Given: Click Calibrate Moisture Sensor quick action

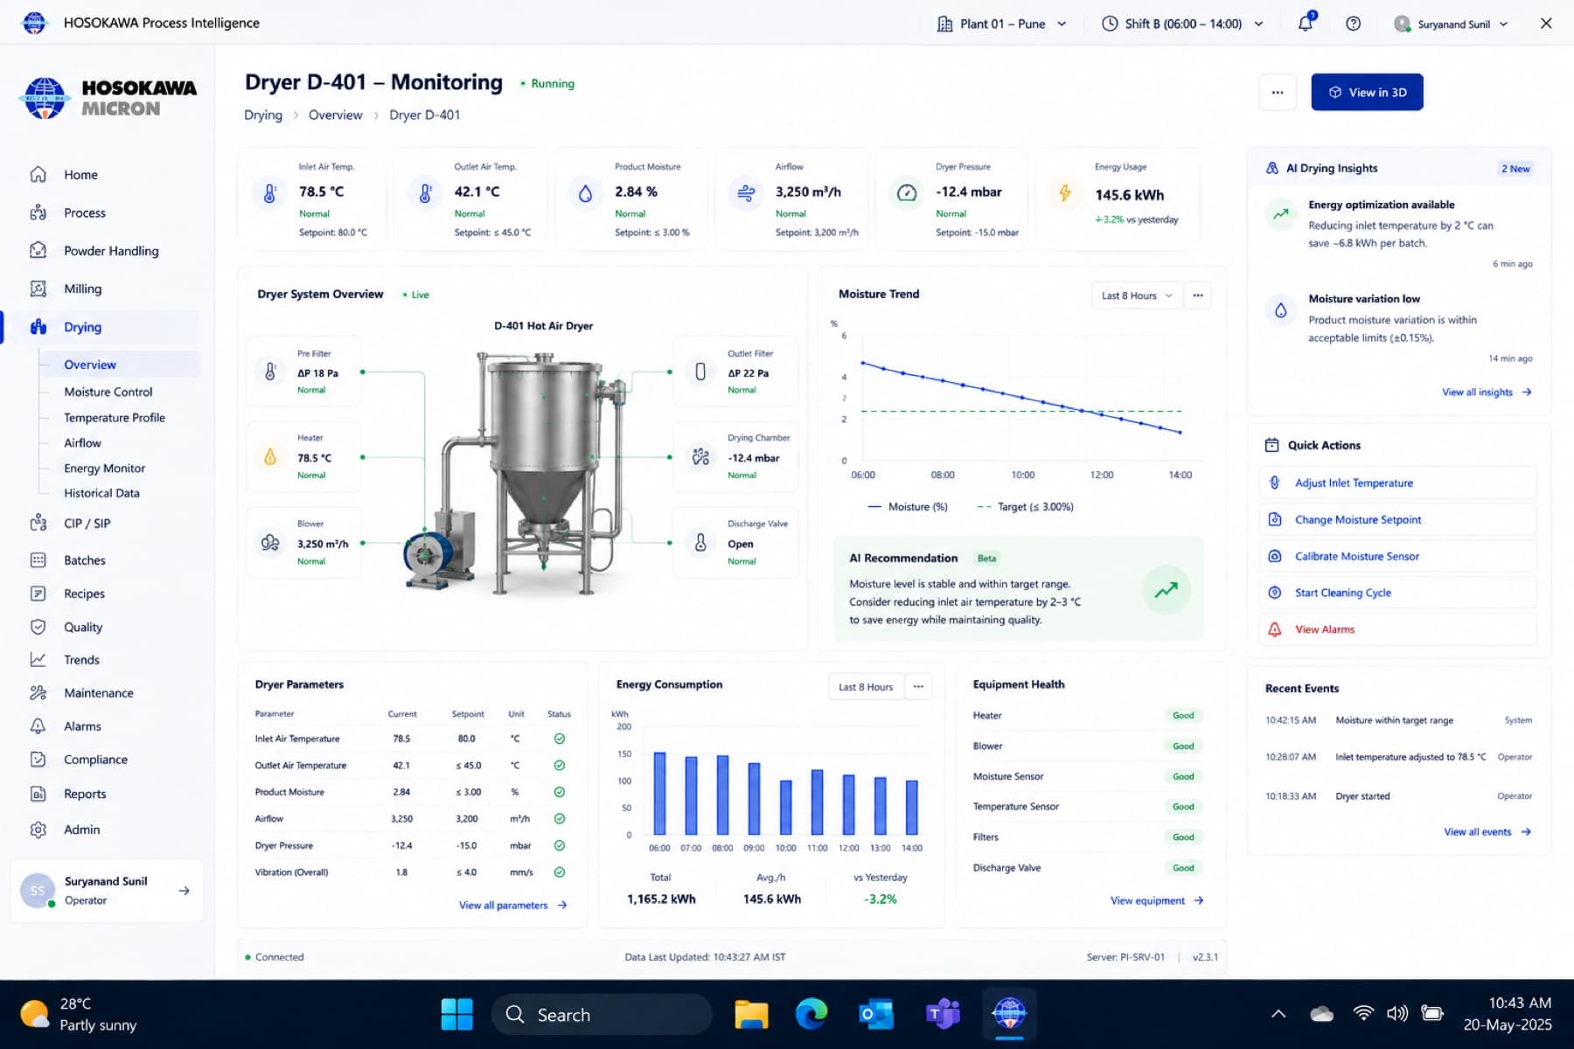Looking at the screenshot, I should pos(1397,556).
